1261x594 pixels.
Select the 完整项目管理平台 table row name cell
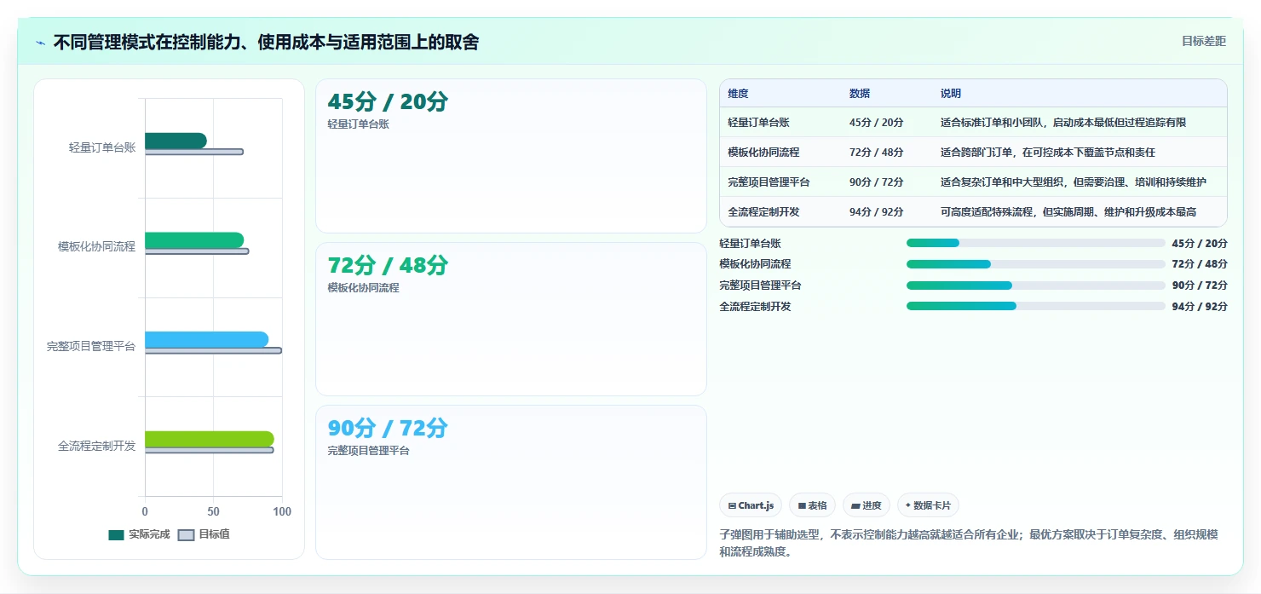point(769,182)
